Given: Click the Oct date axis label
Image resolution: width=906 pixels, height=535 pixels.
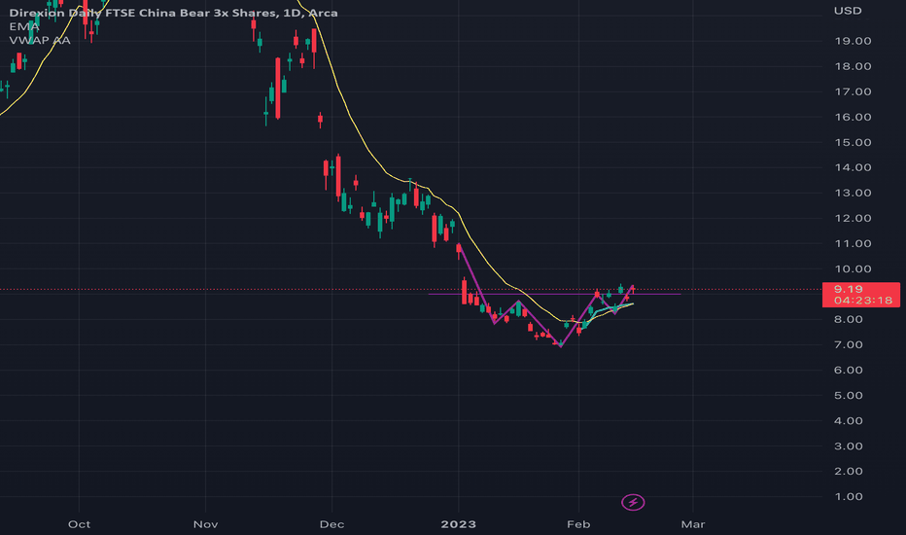Looking at the screenshot, I should 79,524.
